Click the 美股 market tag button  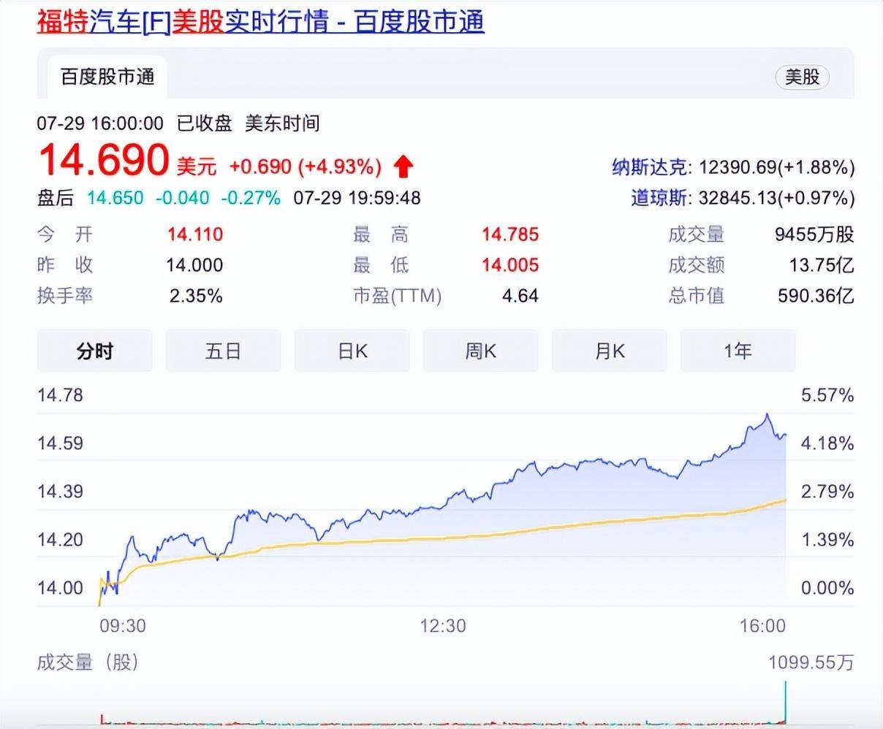point(802,77)
